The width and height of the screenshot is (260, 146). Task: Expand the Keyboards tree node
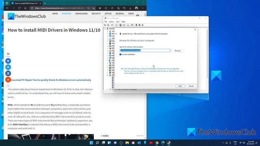click(x=107, y=51)
